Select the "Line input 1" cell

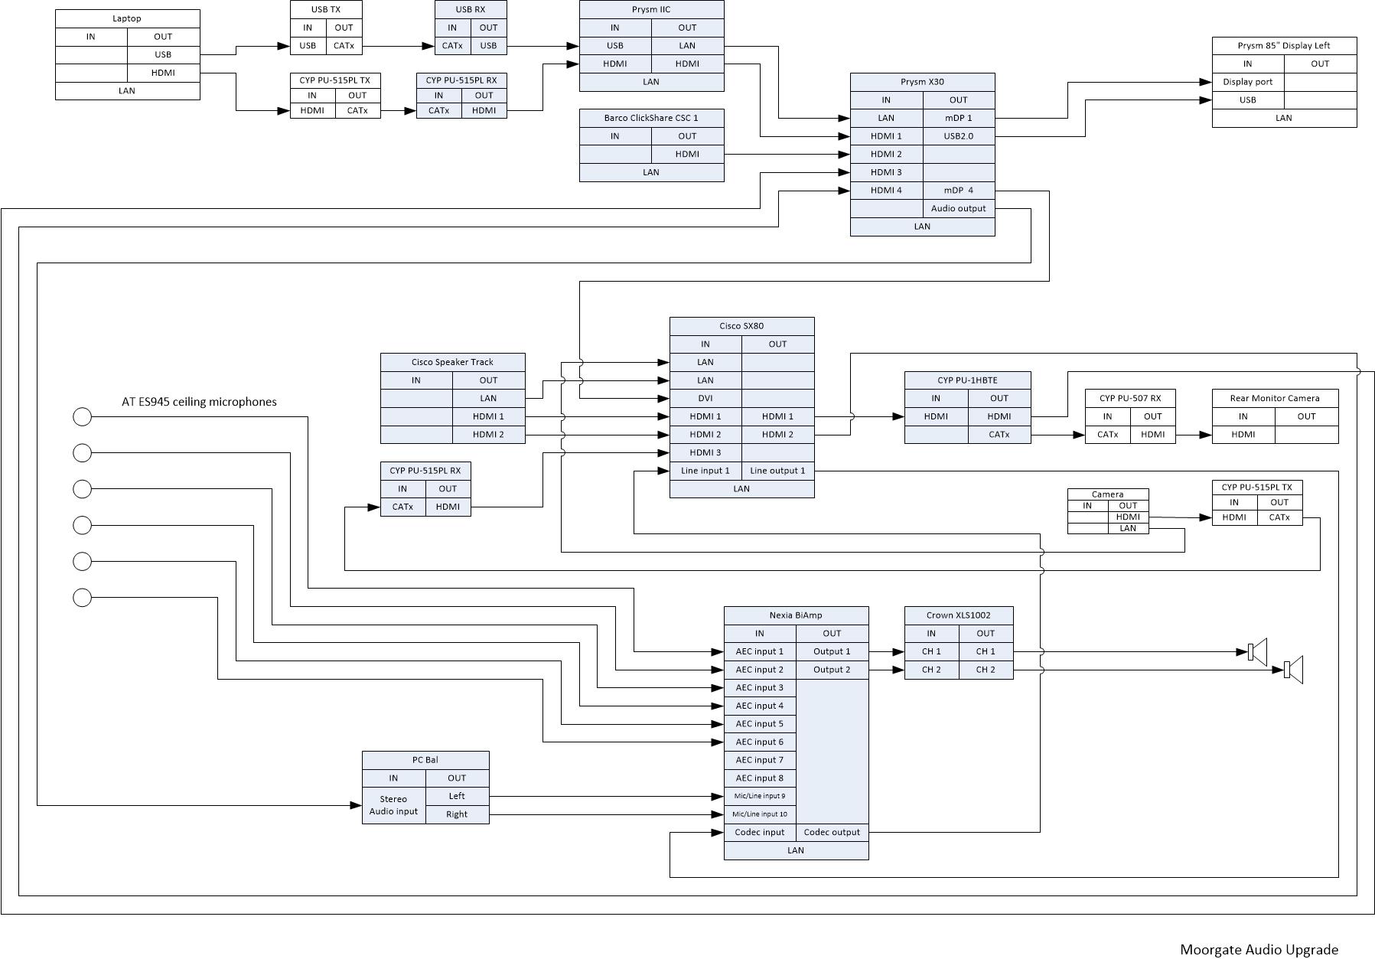click(x=705, y=471)
